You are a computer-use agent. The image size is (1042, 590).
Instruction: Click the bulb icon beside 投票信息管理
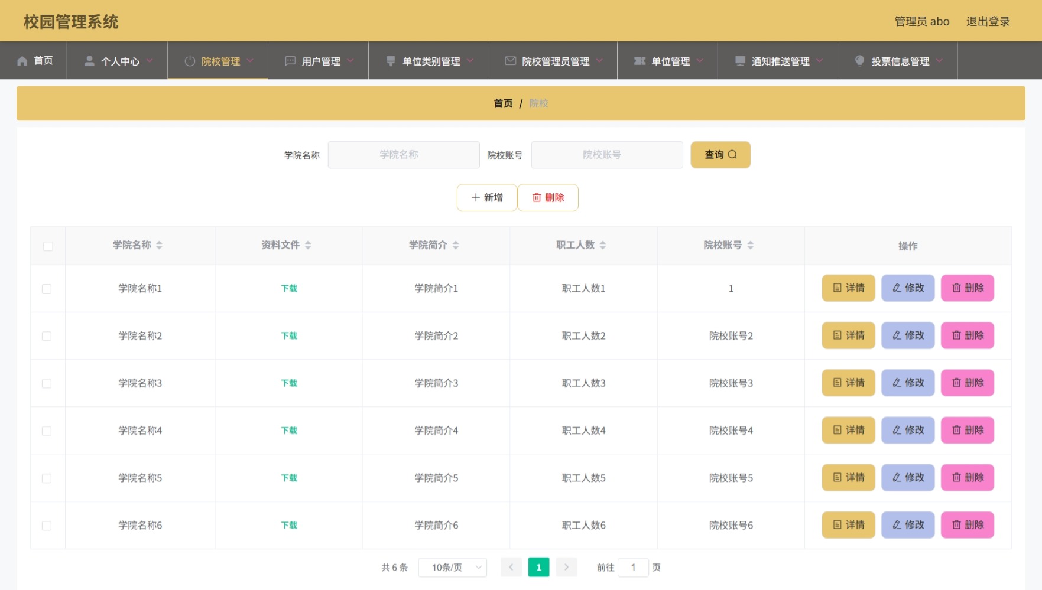(x=860, y=61)
